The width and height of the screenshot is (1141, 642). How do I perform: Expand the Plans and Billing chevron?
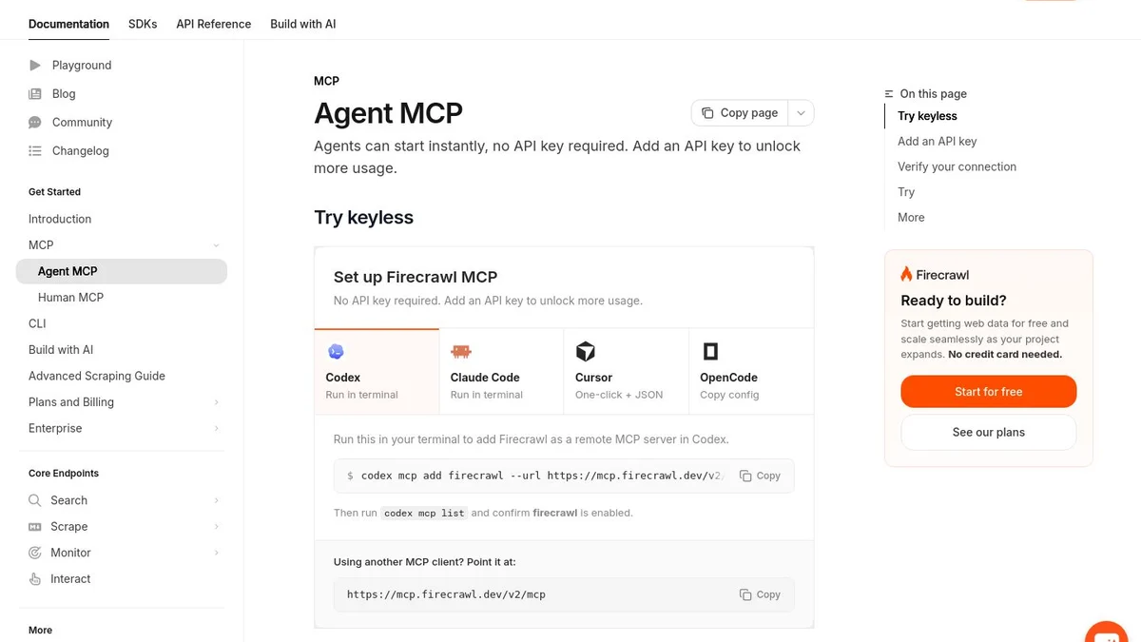click(x=216, y=402)
